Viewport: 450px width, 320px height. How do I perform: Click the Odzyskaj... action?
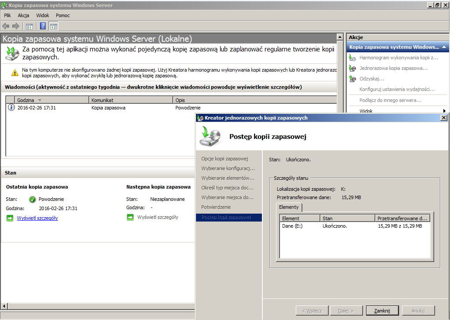(372, 79)
